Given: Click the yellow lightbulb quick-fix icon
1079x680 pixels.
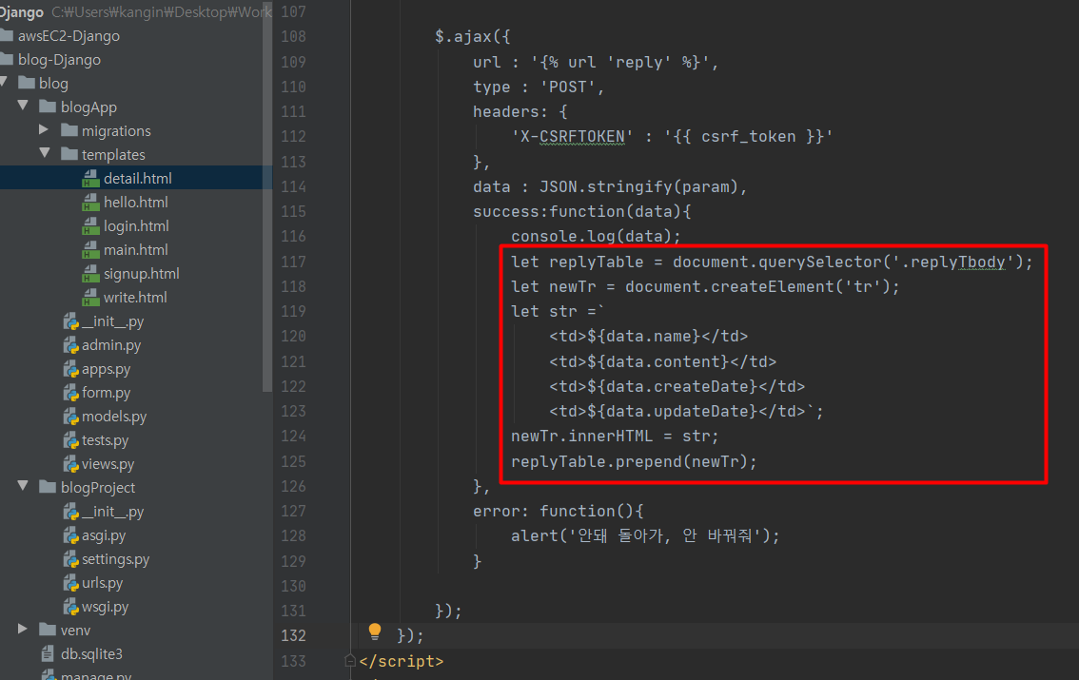Looking at the screenshot, I should (374, 631).
